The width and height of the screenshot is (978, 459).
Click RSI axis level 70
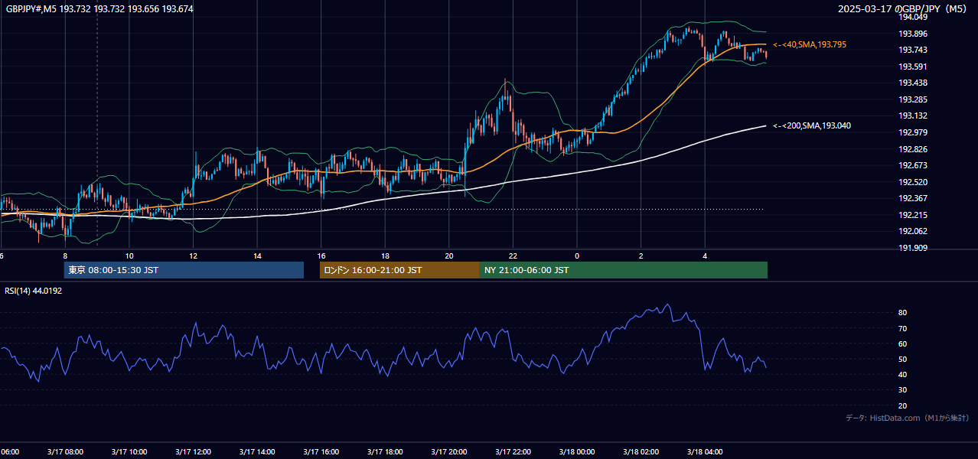pyautogui.click(x=903, y=328)
